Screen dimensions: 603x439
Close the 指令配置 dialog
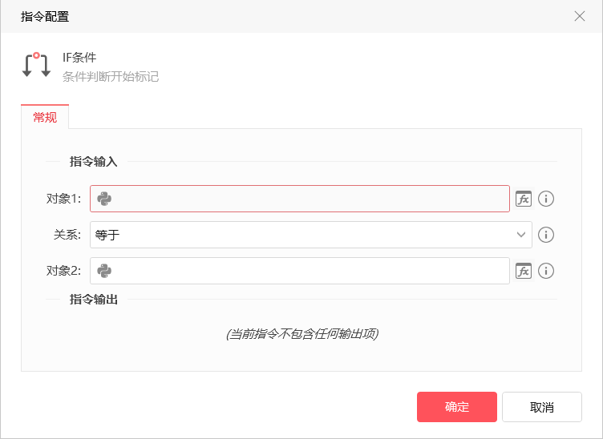580,16
